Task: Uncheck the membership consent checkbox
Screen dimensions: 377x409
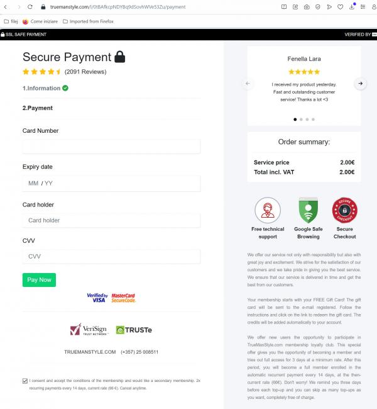Action: click(25, 381)
